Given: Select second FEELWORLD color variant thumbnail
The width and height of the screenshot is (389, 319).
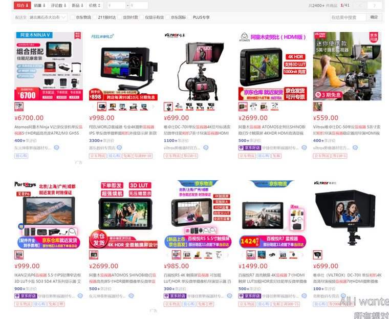Looking at the screenshot, I should click(113, 107).
